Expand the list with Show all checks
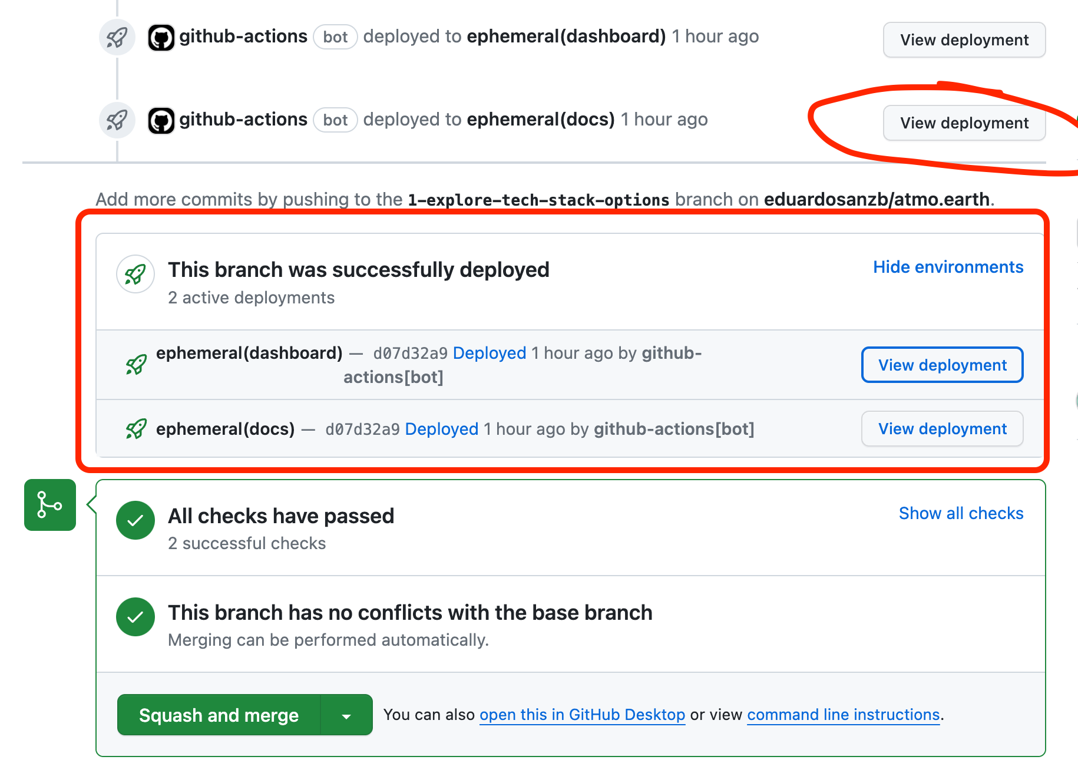Image resolution: width=1078 pixels, height=773 pixels. 961,513
